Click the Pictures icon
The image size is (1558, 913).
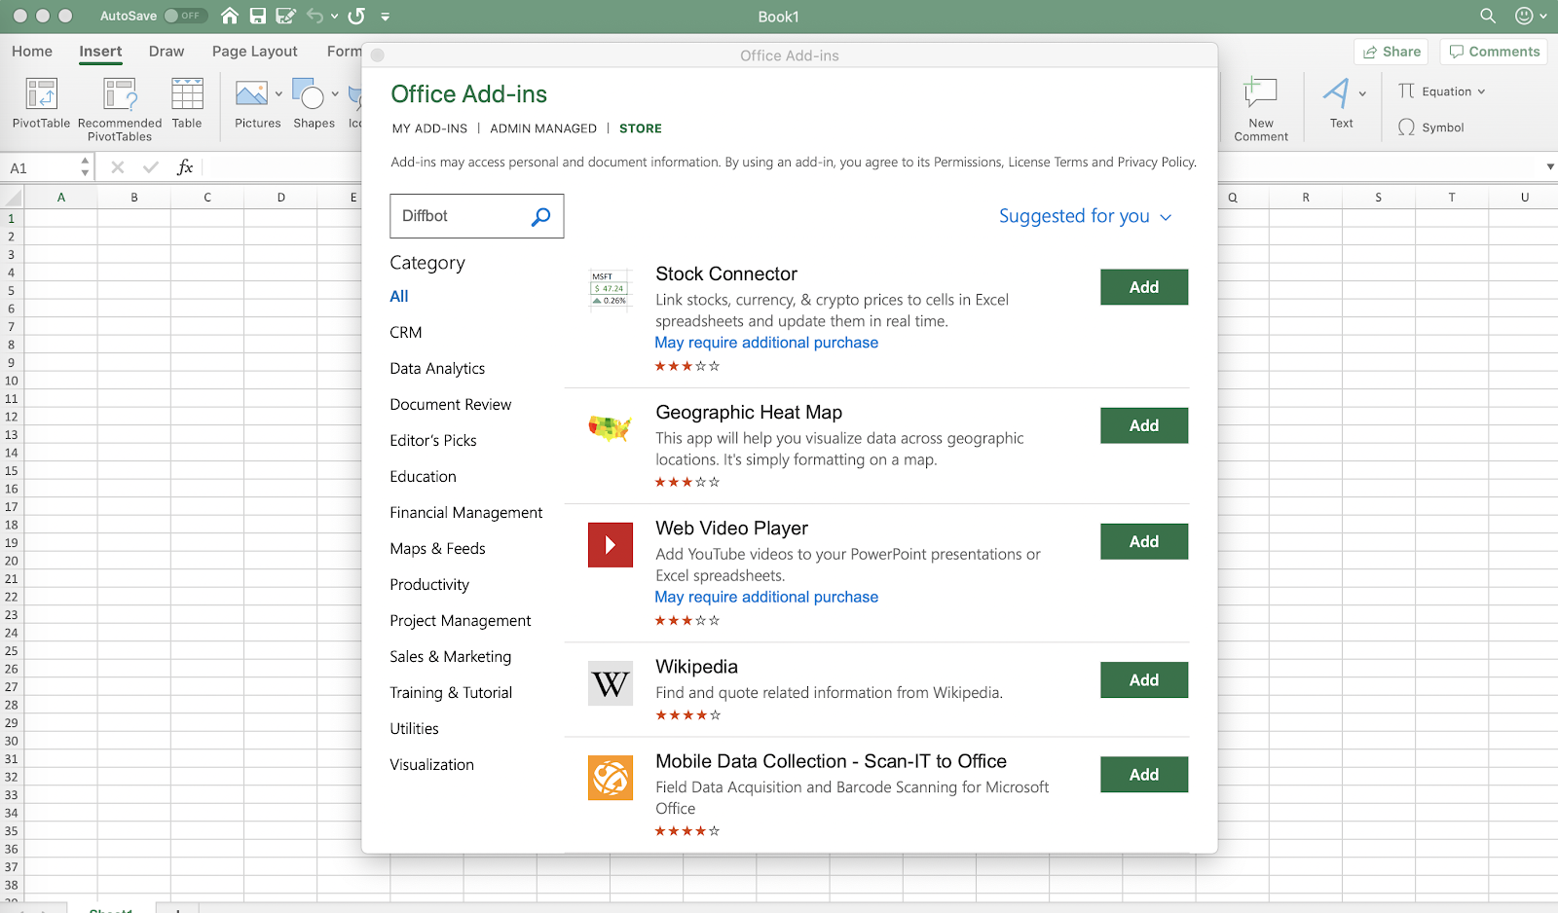point(251,94)
